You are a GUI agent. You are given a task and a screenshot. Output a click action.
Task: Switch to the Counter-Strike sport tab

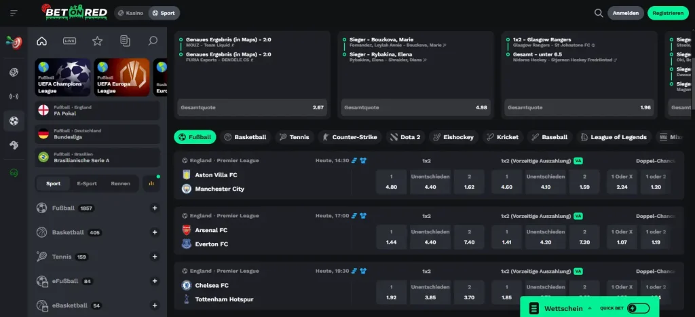pos(350,137)
